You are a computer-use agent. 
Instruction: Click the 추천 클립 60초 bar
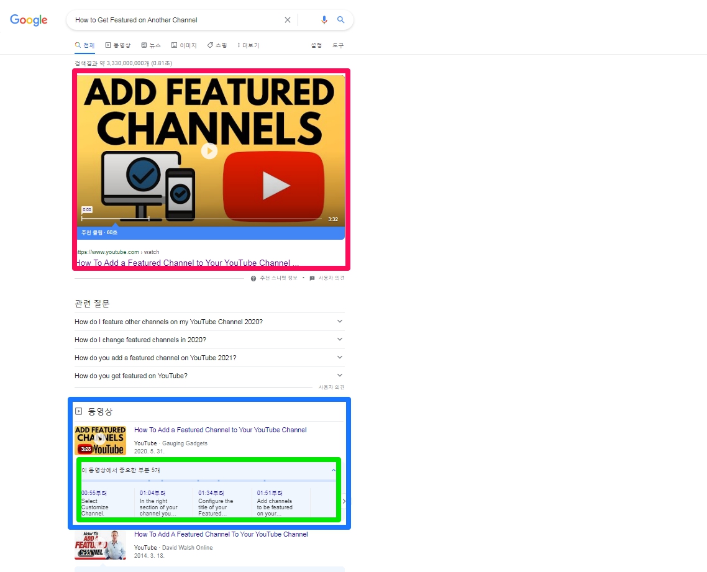click(211, 232)
